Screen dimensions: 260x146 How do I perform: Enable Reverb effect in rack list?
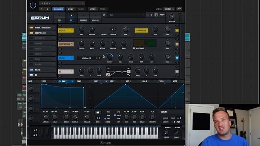tap(31, 64)
